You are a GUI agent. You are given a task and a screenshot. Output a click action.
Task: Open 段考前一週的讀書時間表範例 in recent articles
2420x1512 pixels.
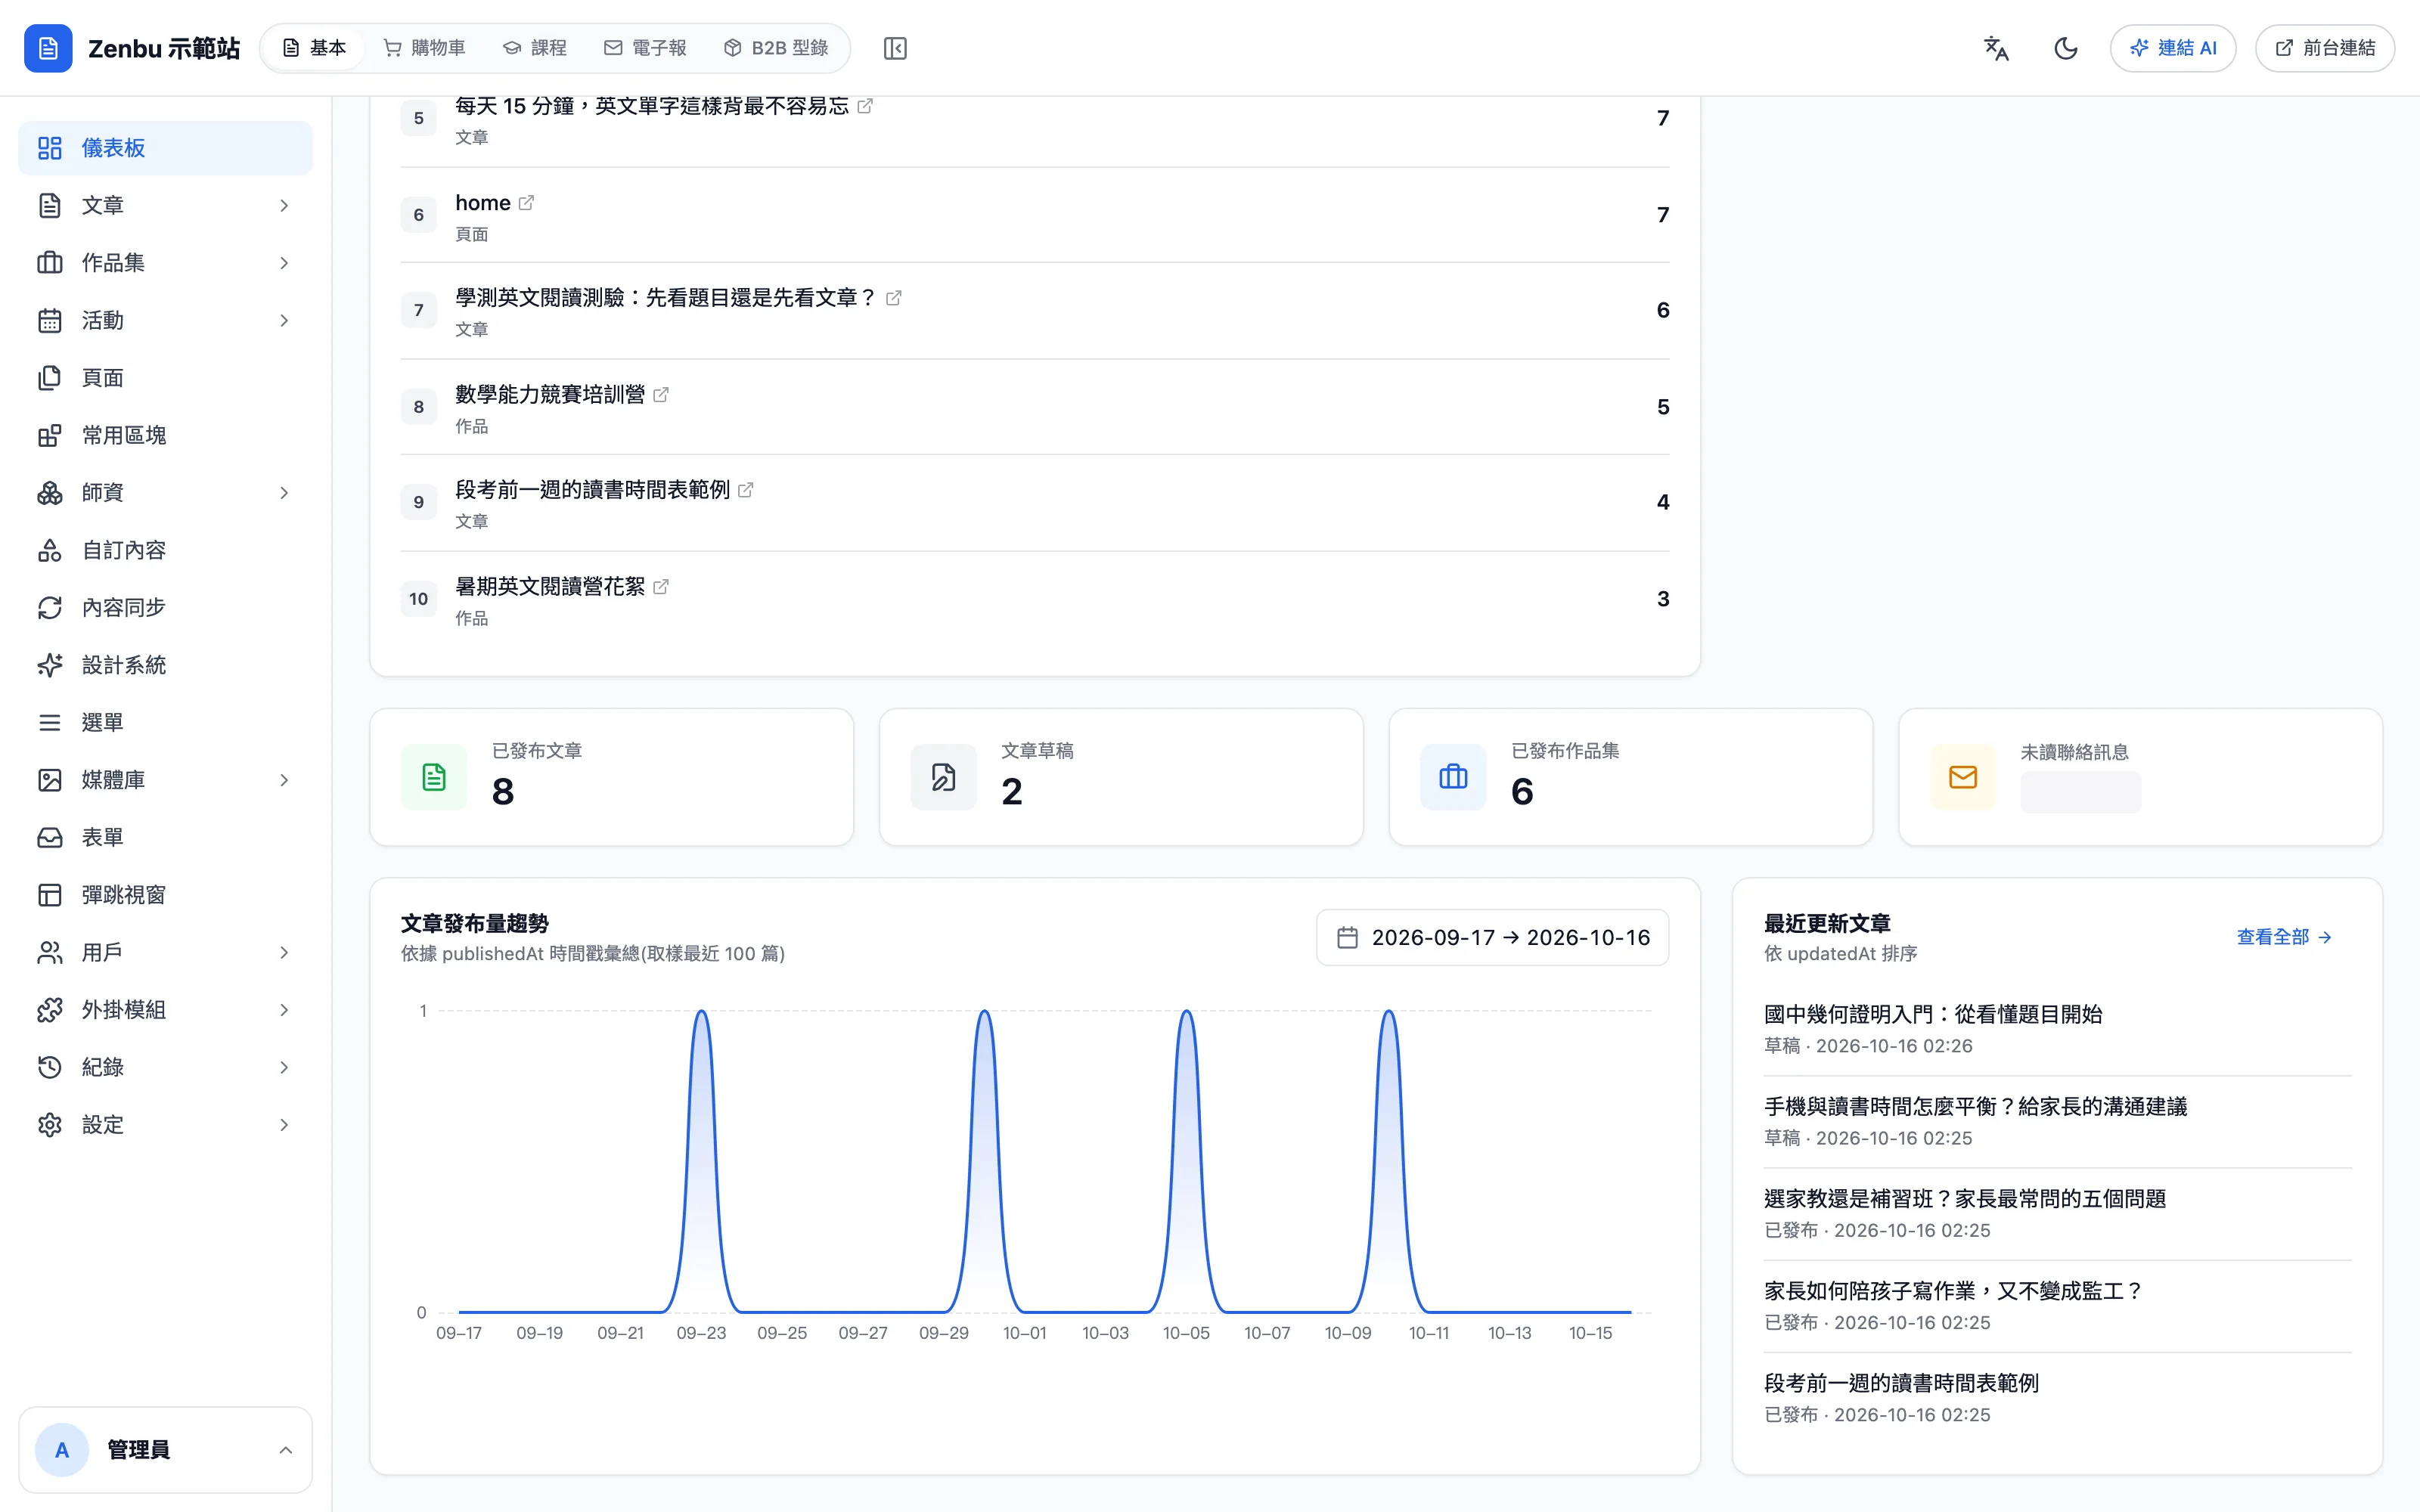1901,1383
